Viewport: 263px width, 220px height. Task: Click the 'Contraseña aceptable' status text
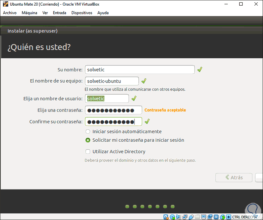tap(165, 110)
